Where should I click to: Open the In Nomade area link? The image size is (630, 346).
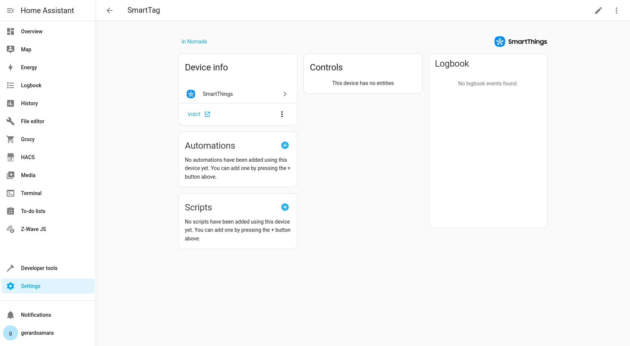[194, 42]
